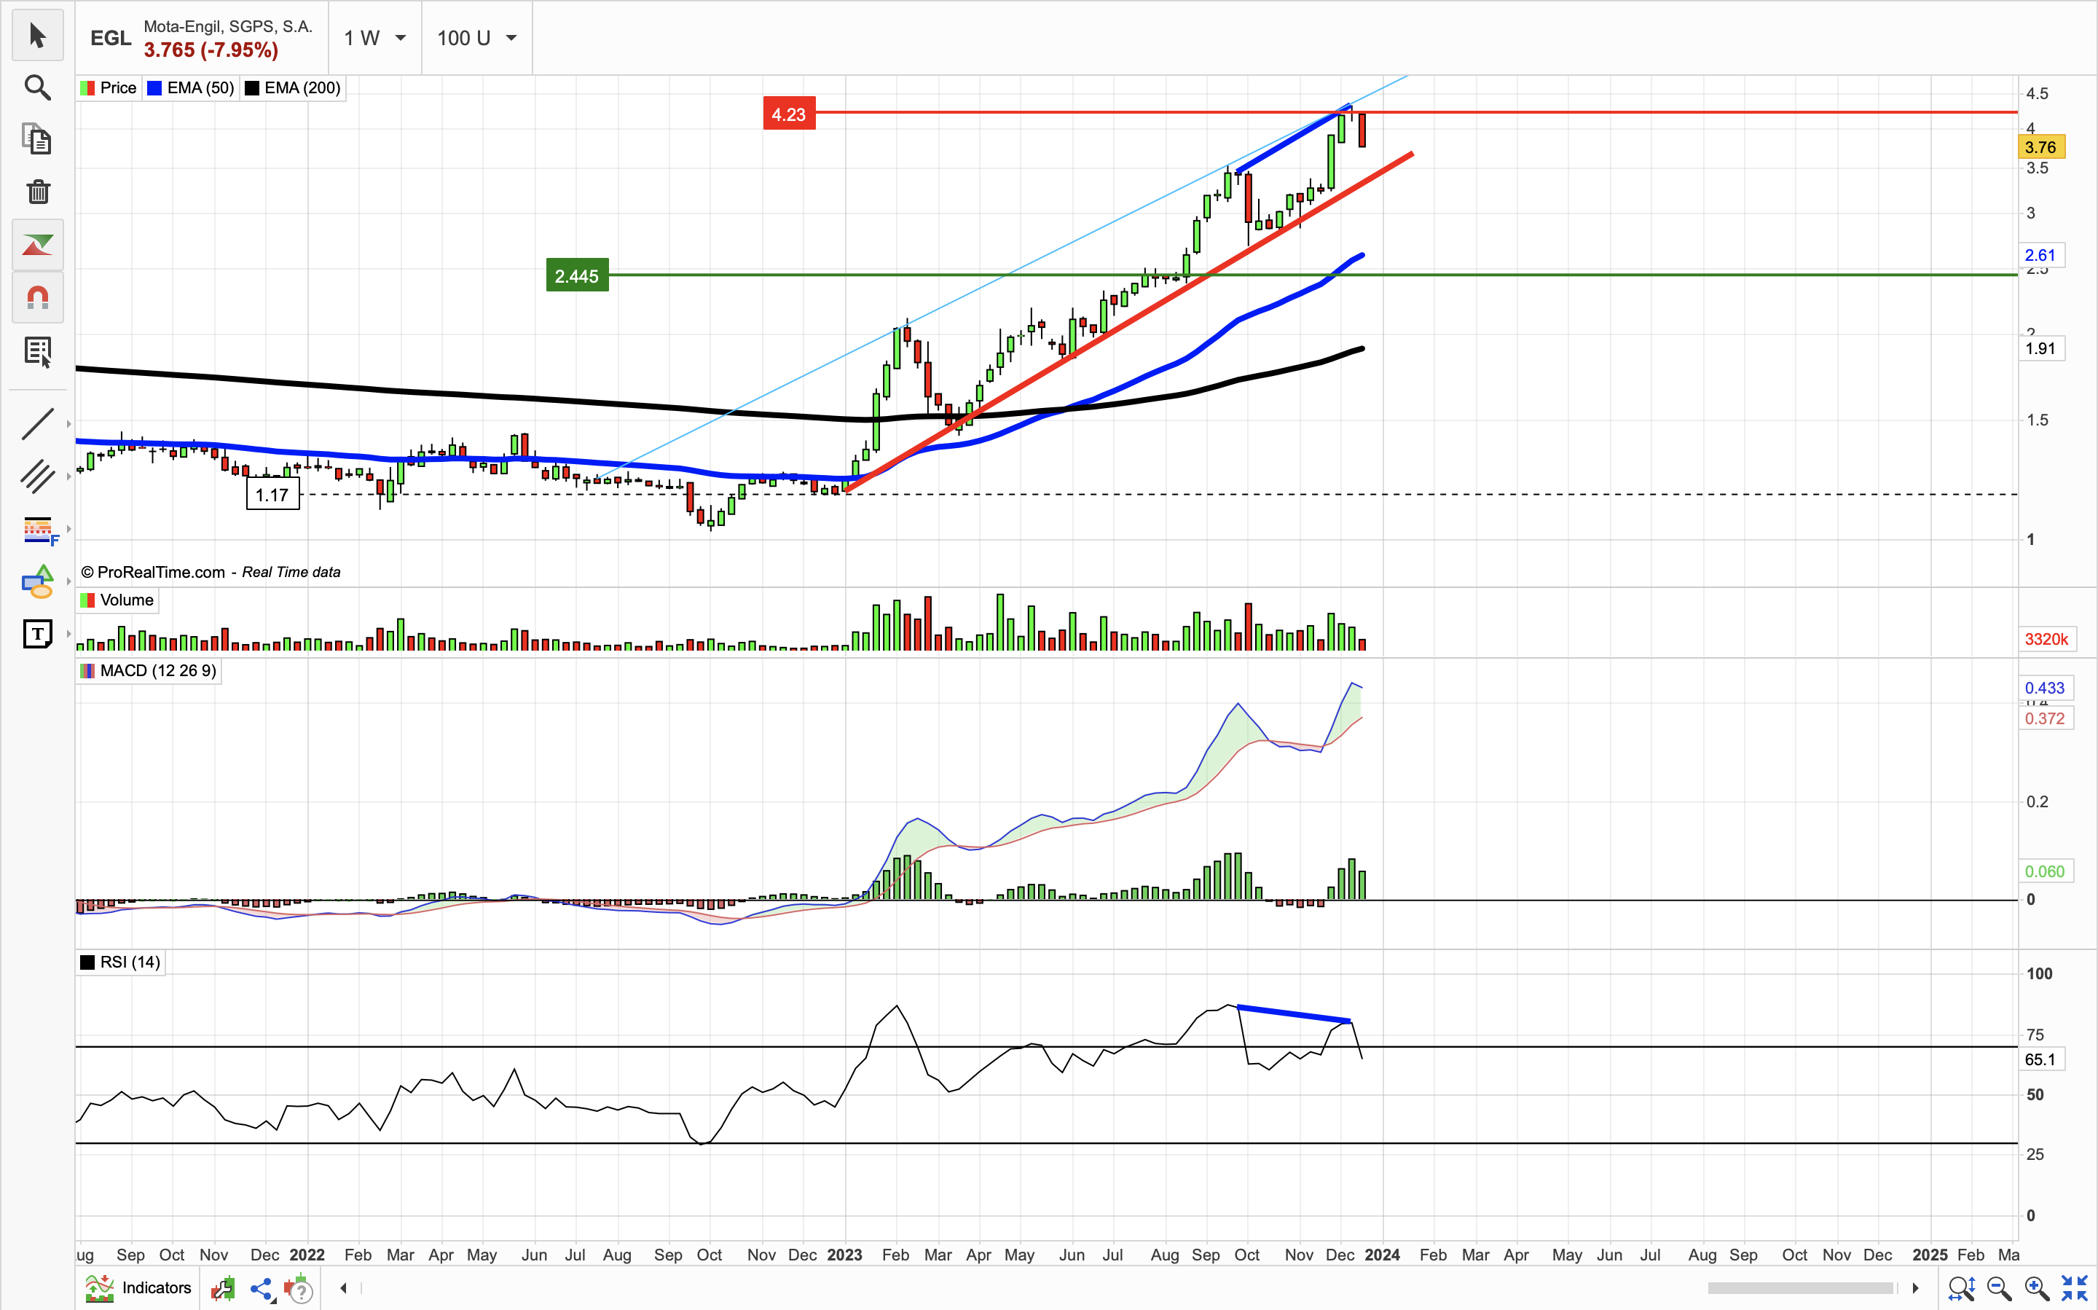Click the share chart icon
Screen dimensions: 2098x1310
click(x=261, y=1288)
